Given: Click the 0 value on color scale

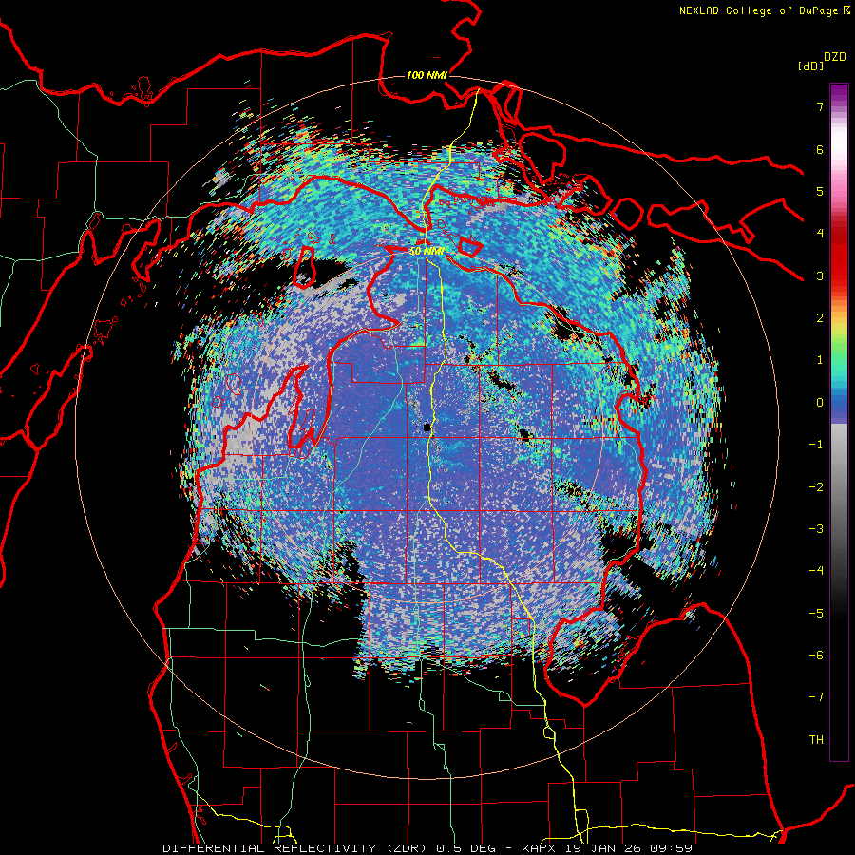Looking at the screenshot, I should [820, 403].
